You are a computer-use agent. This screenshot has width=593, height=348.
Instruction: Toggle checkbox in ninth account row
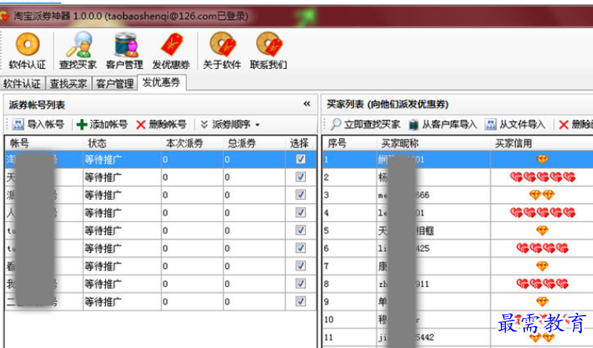pos(300,301)
